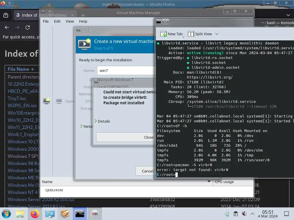The height and width of the screenshot is (220, 294).
Task: Click the muted volume tray icon
Action: tap(244, 214)
